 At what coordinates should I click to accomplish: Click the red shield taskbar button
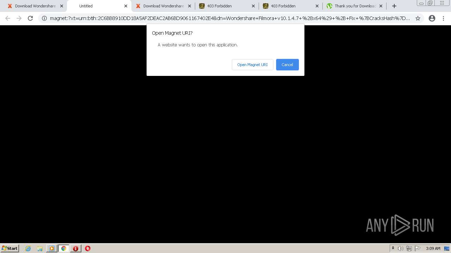[x=75, y=248]
